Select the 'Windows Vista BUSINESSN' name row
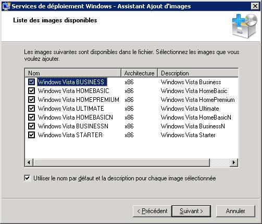The image size is (262, 224). tap(73, 126)
